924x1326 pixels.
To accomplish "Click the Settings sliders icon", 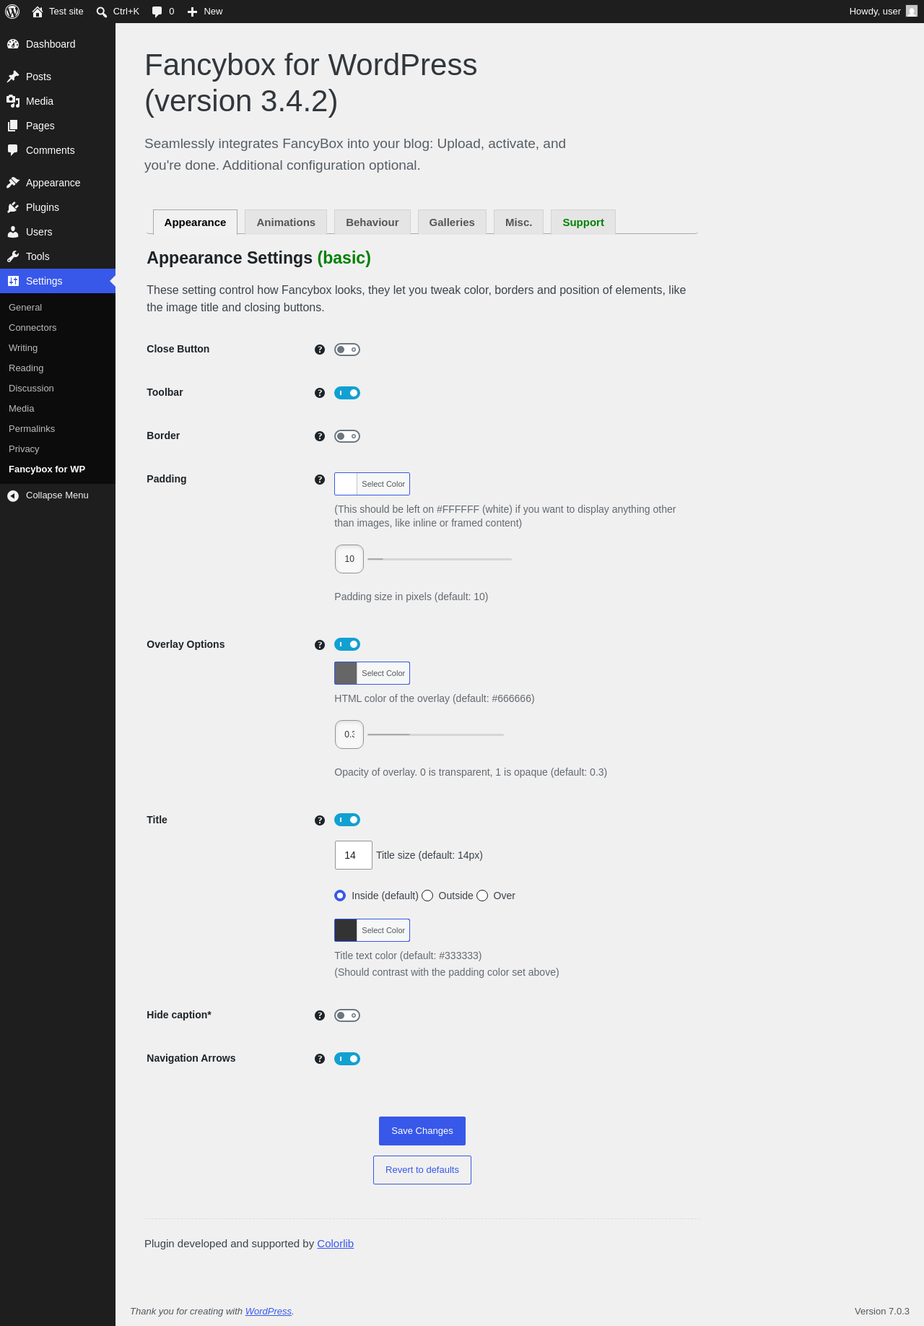I will tap(13, 281).
